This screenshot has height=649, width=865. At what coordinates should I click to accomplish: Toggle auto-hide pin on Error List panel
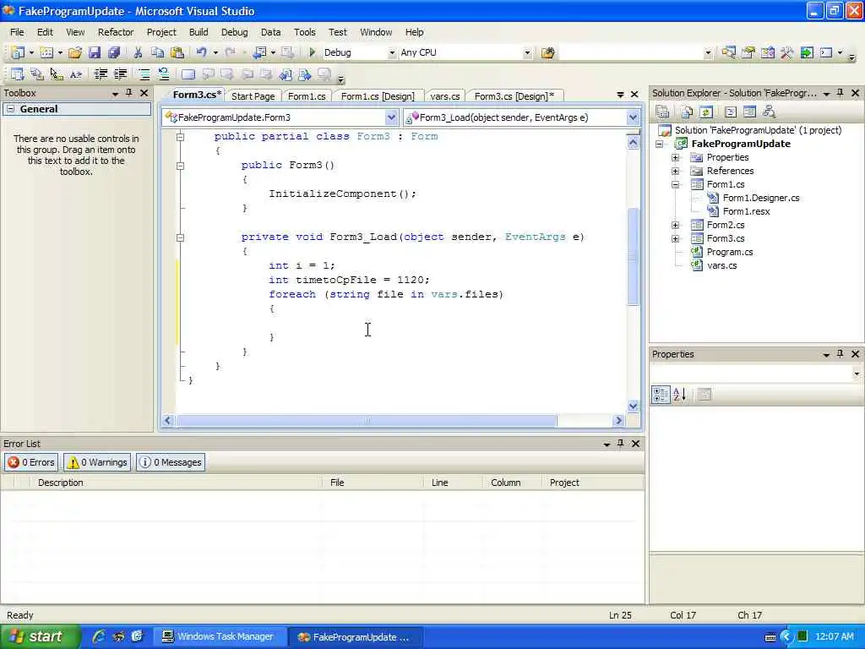coord(621,443)
